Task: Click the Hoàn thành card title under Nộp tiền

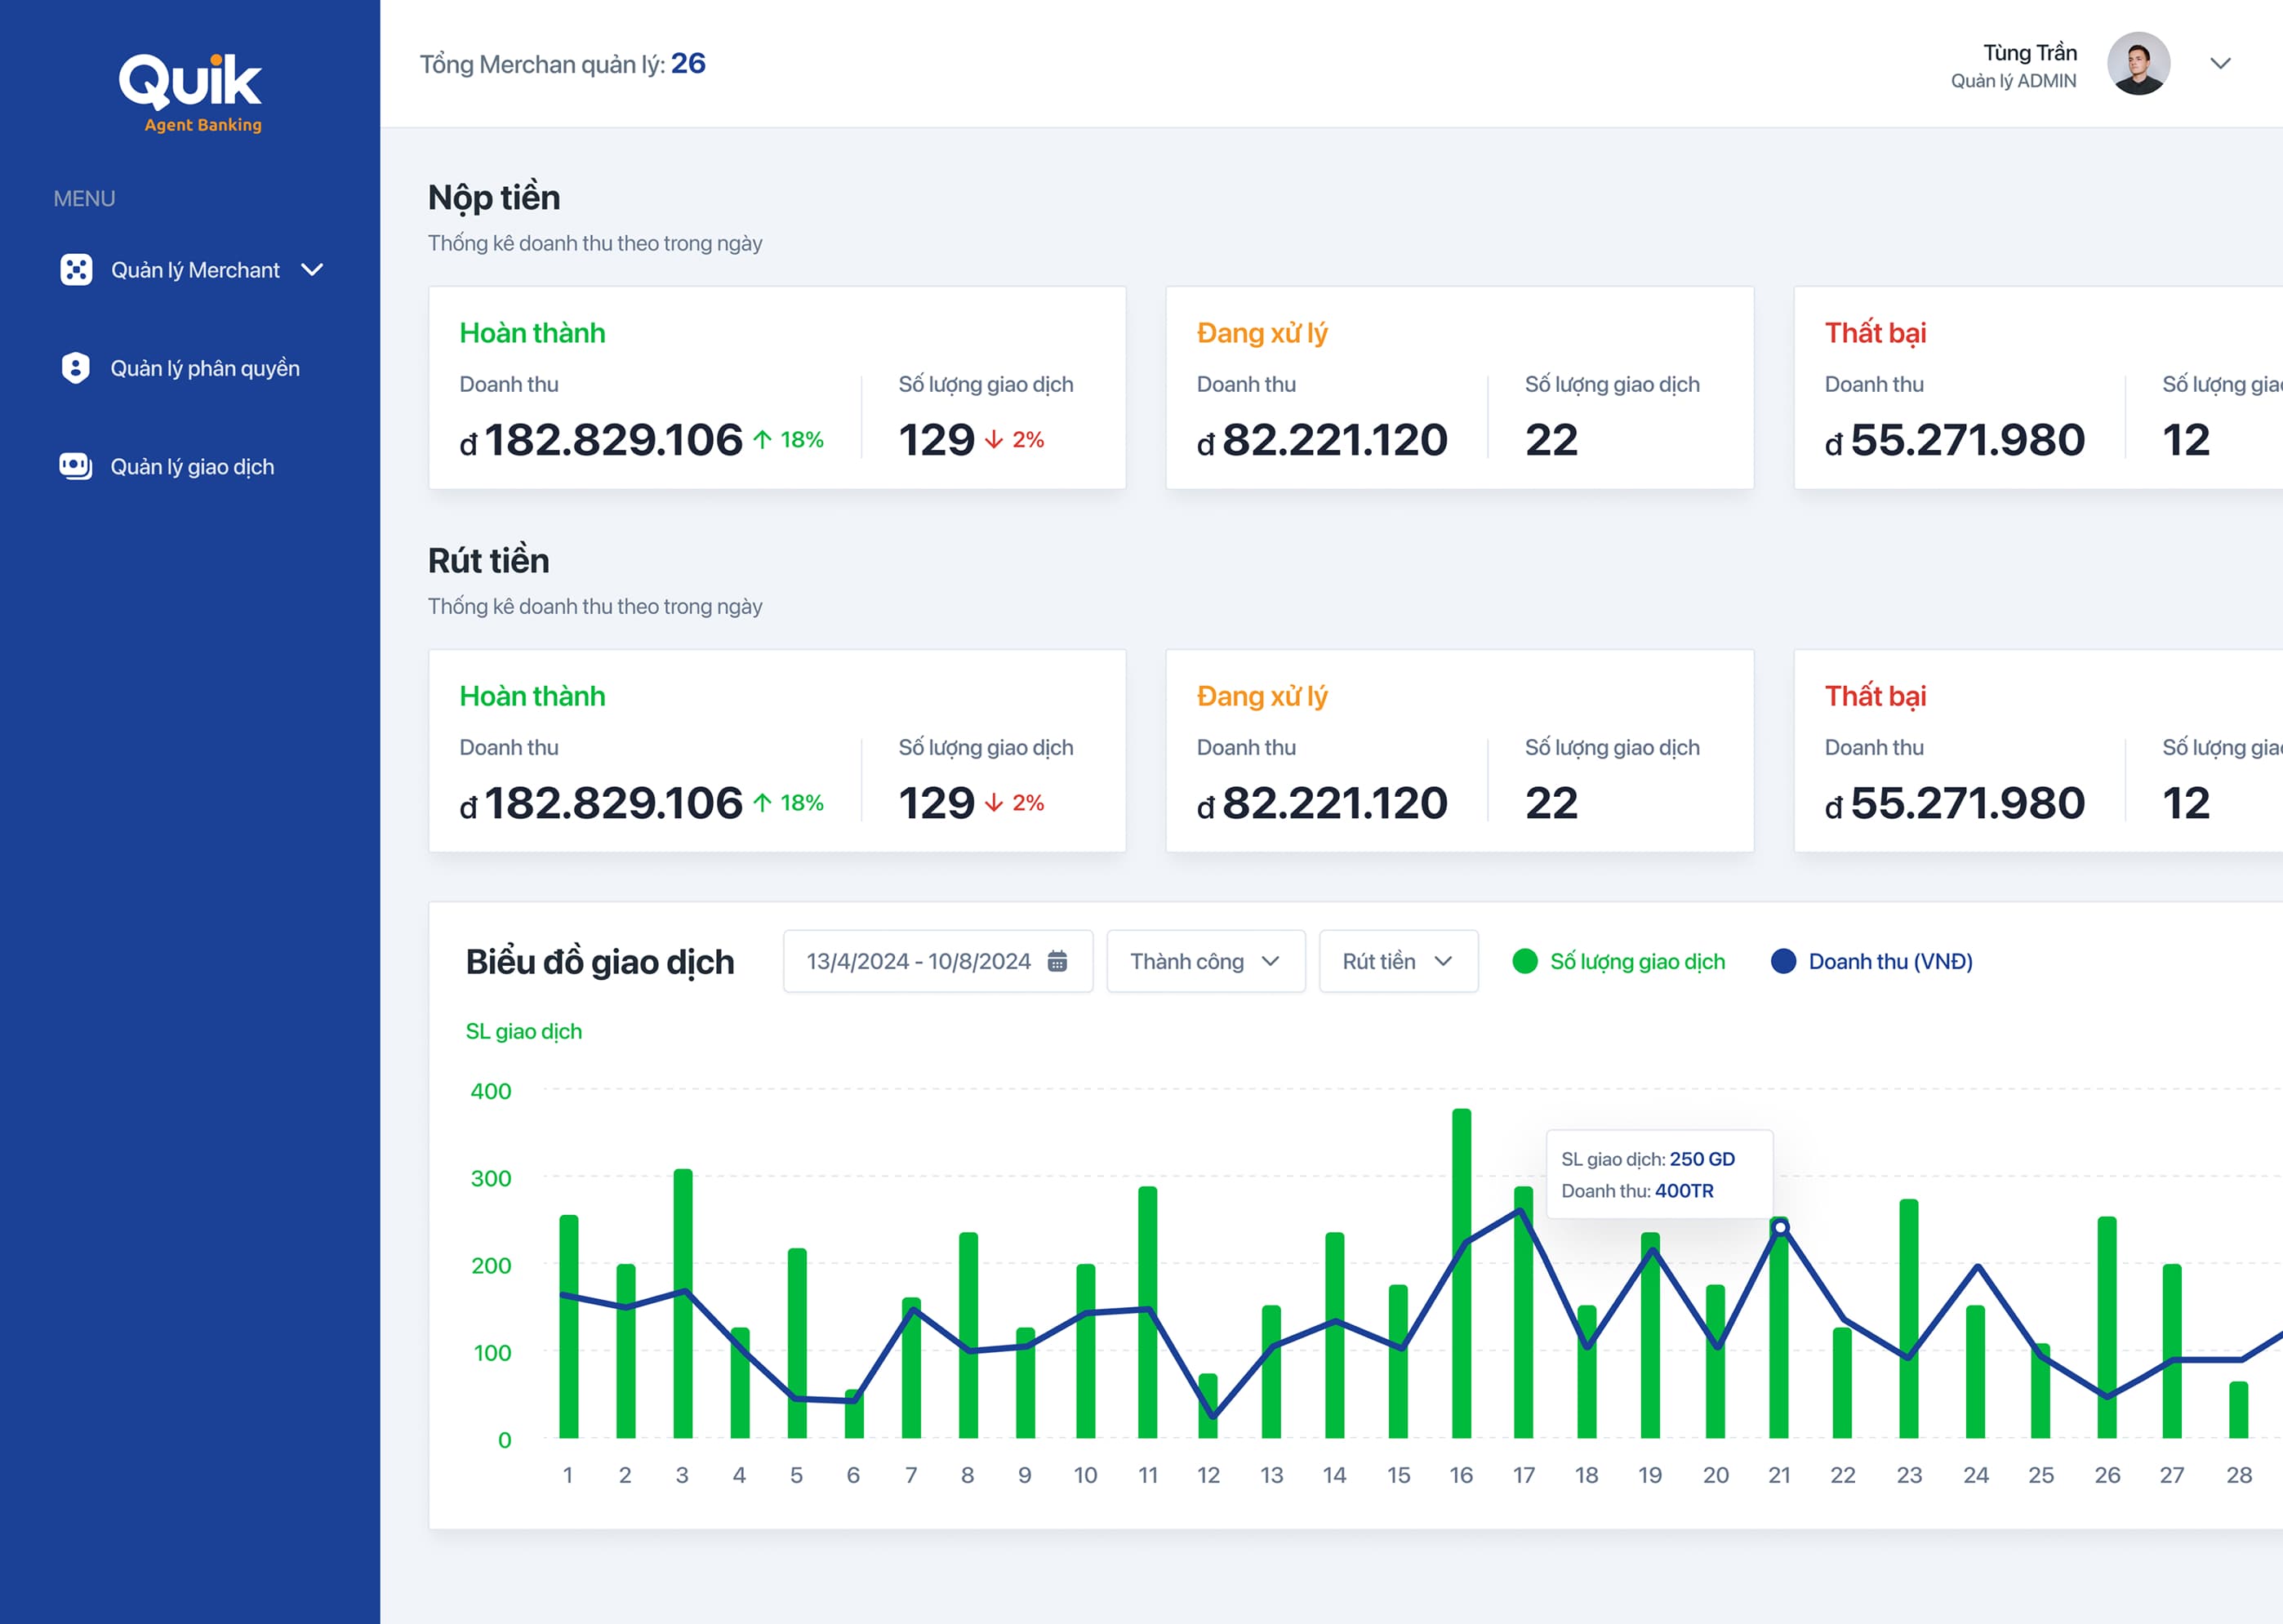Action: 532,332
